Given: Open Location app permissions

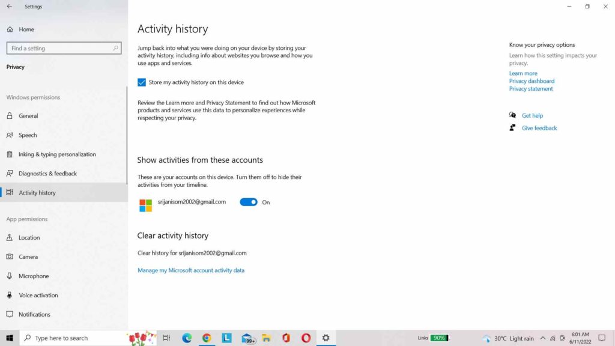Looking at the screenshot, I should click(28, 237).
